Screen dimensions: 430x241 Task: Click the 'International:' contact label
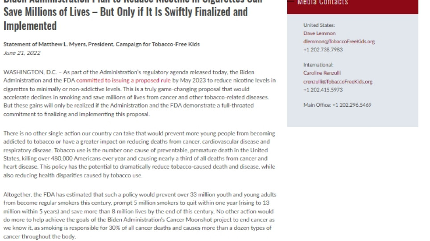click(x=318, y=65)
